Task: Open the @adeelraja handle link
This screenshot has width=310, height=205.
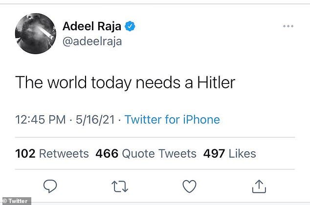Action: click(x=92, y=41)
